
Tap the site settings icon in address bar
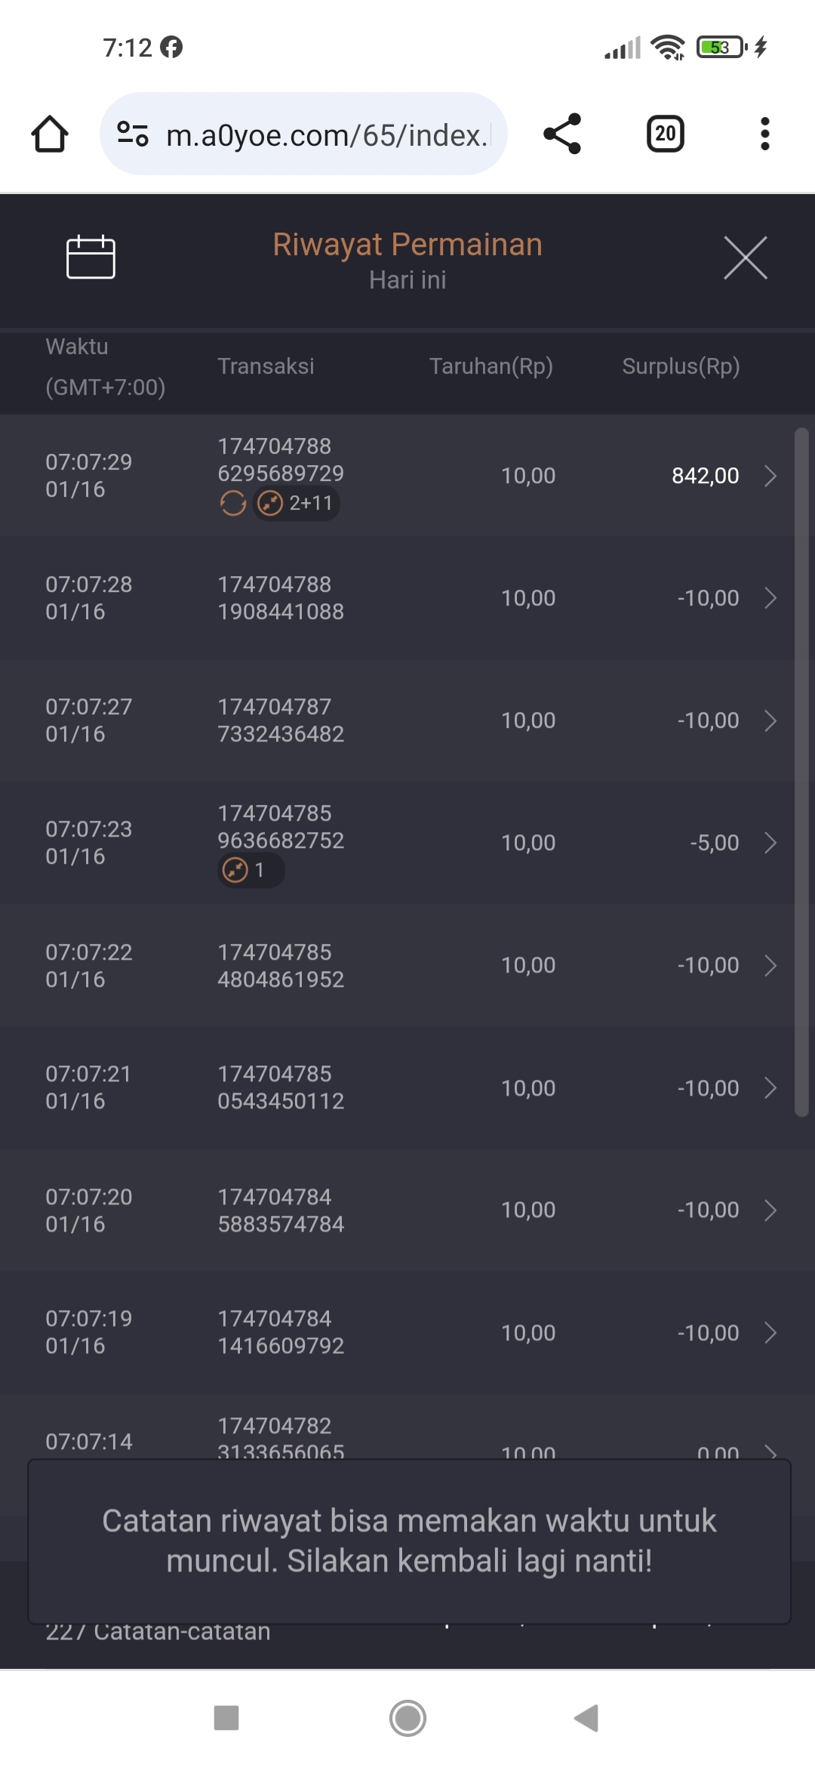click(x=133, y=134)
